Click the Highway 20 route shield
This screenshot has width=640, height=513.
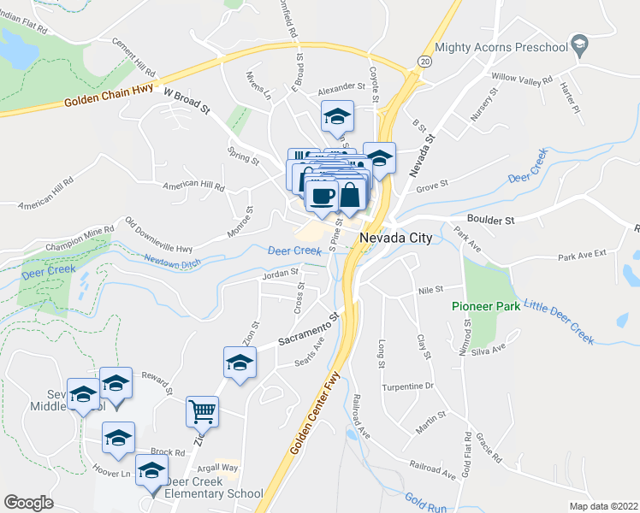[x=424, y=62]
